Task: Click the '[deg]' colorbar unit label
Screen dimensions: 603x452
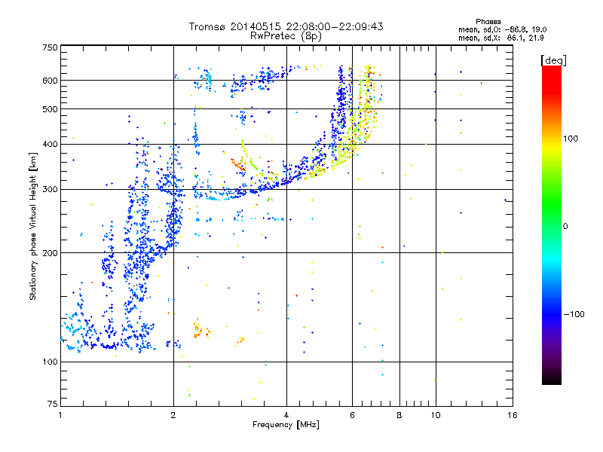Action: 553,60
